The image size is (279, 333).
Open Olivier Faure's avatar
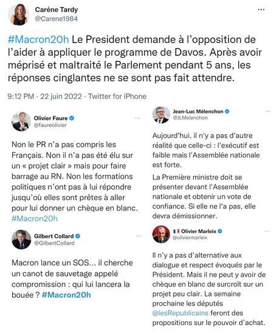(21, 121)
